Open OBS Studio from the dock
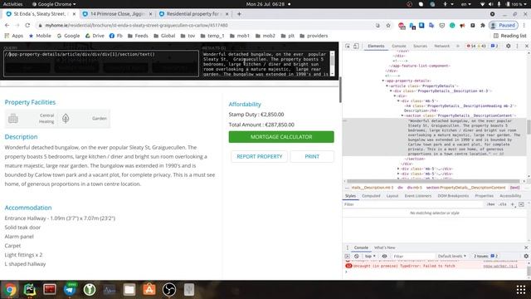The image size is (531, 299). (x=169, y=290)
